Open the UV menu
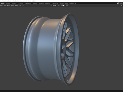Image resolution: width=123 pixels, height=92 pixels. [23, 5]
